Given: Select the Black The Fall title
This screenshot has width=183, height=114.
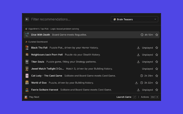Looking at the screenshot, I should tap(39, 48).
